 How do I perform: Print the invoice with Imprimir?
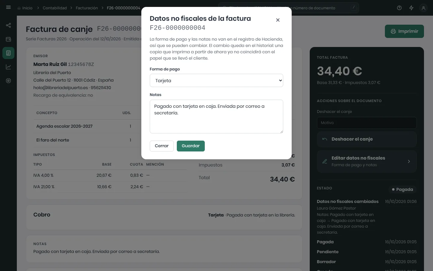(404, 31)
